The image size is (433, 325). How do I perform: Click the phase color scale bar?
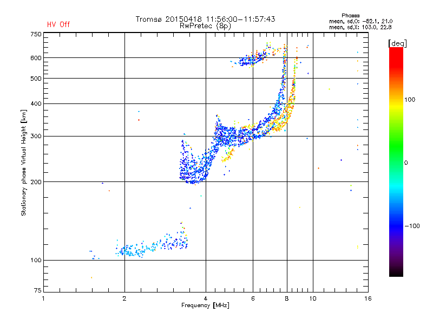point(396,162)
